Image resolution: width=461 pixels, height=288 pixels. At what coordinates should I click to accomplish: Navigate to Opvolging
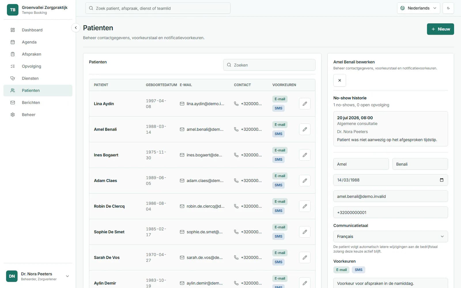click(38, 66)
